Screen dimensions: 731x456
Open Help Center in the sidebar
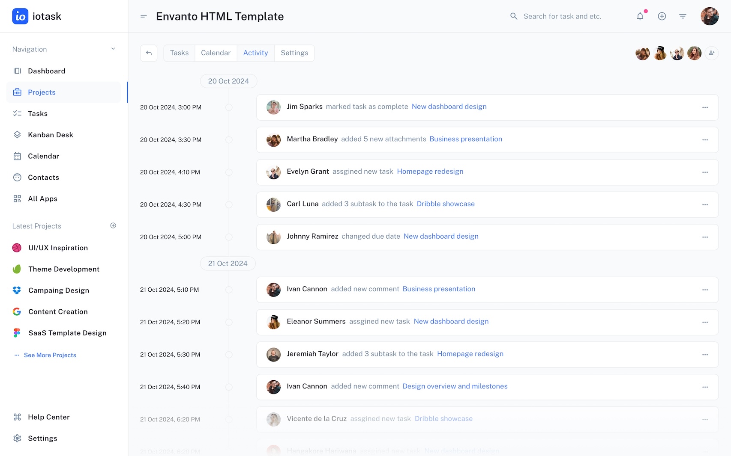point(63,417)
